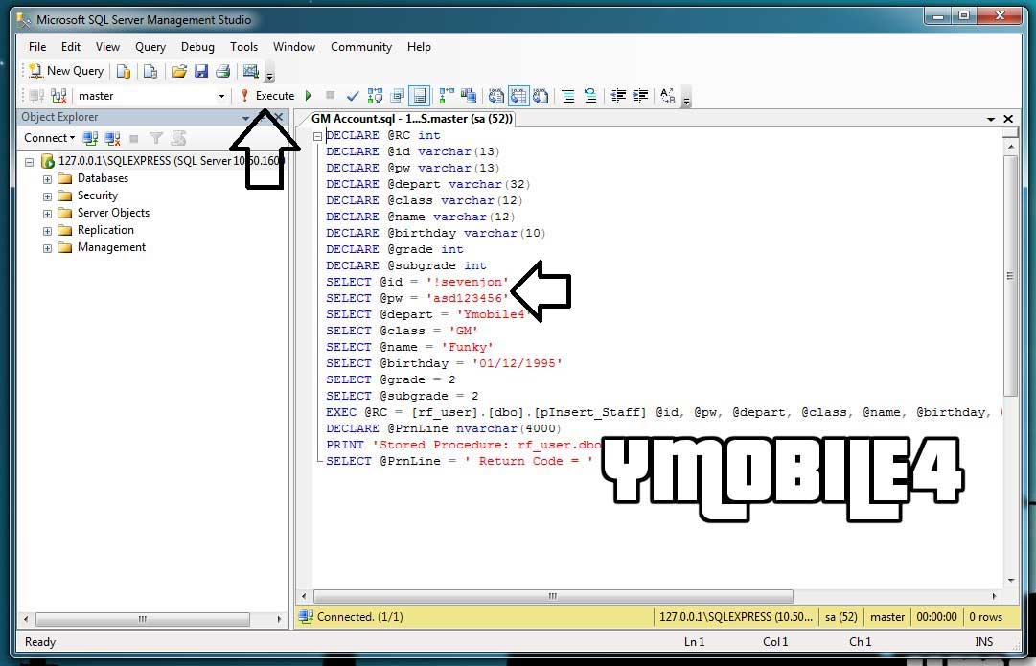Click Display Estimated Execution Plan icon
The image size is (1036, 666).
(376, 97)
